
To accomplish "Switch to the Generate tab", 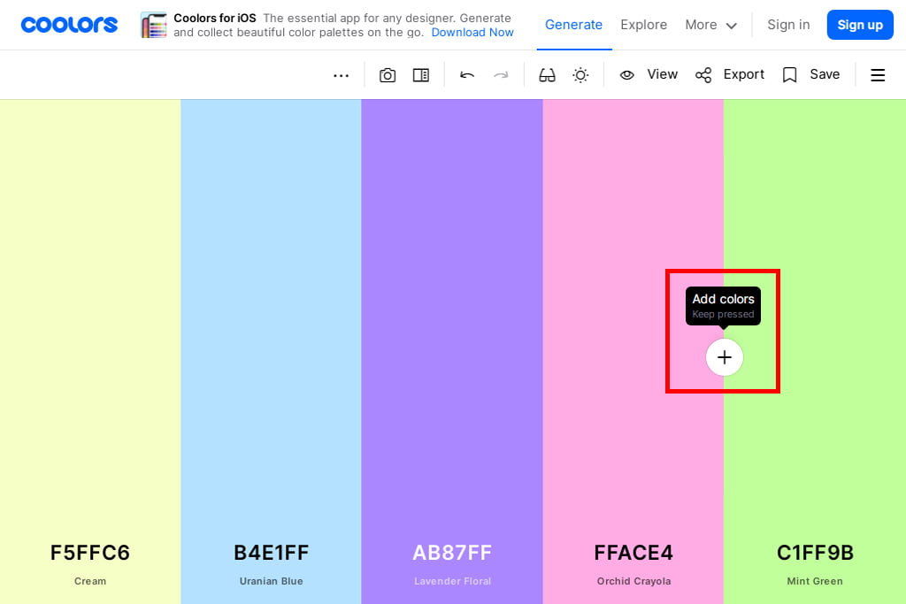I will [x=573, y=25].
